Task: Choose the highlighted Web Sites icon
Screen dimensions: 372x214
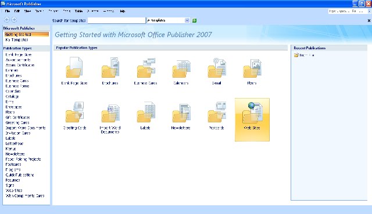Action: [252, 119]
